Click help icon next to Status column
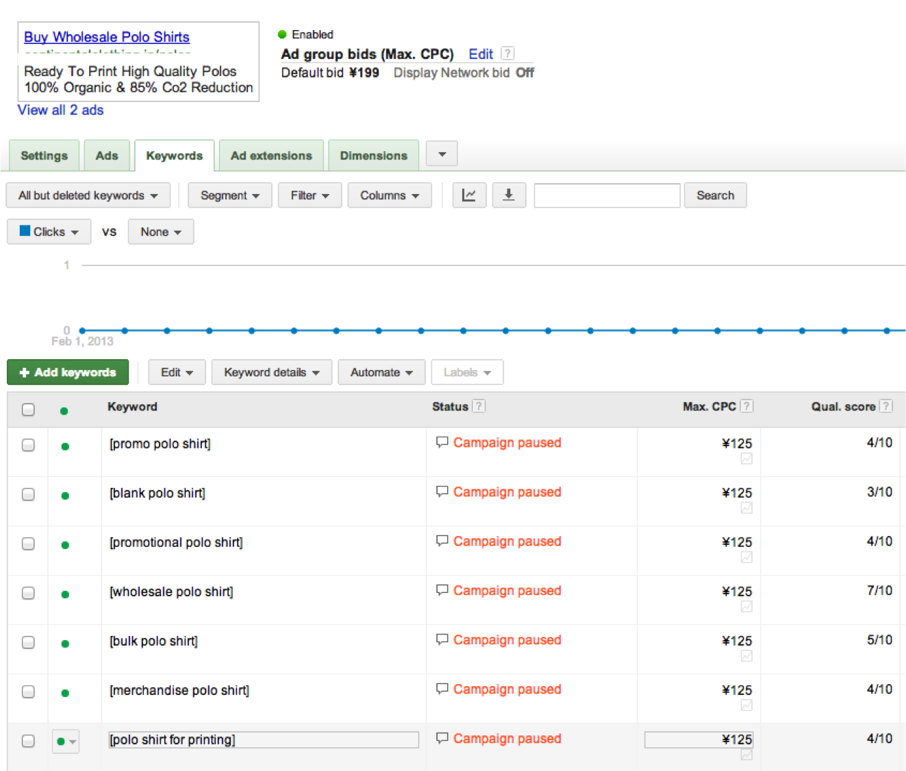The height and width of the screenshot is (771, 906). pyautogui.click(x=479, y=406)
